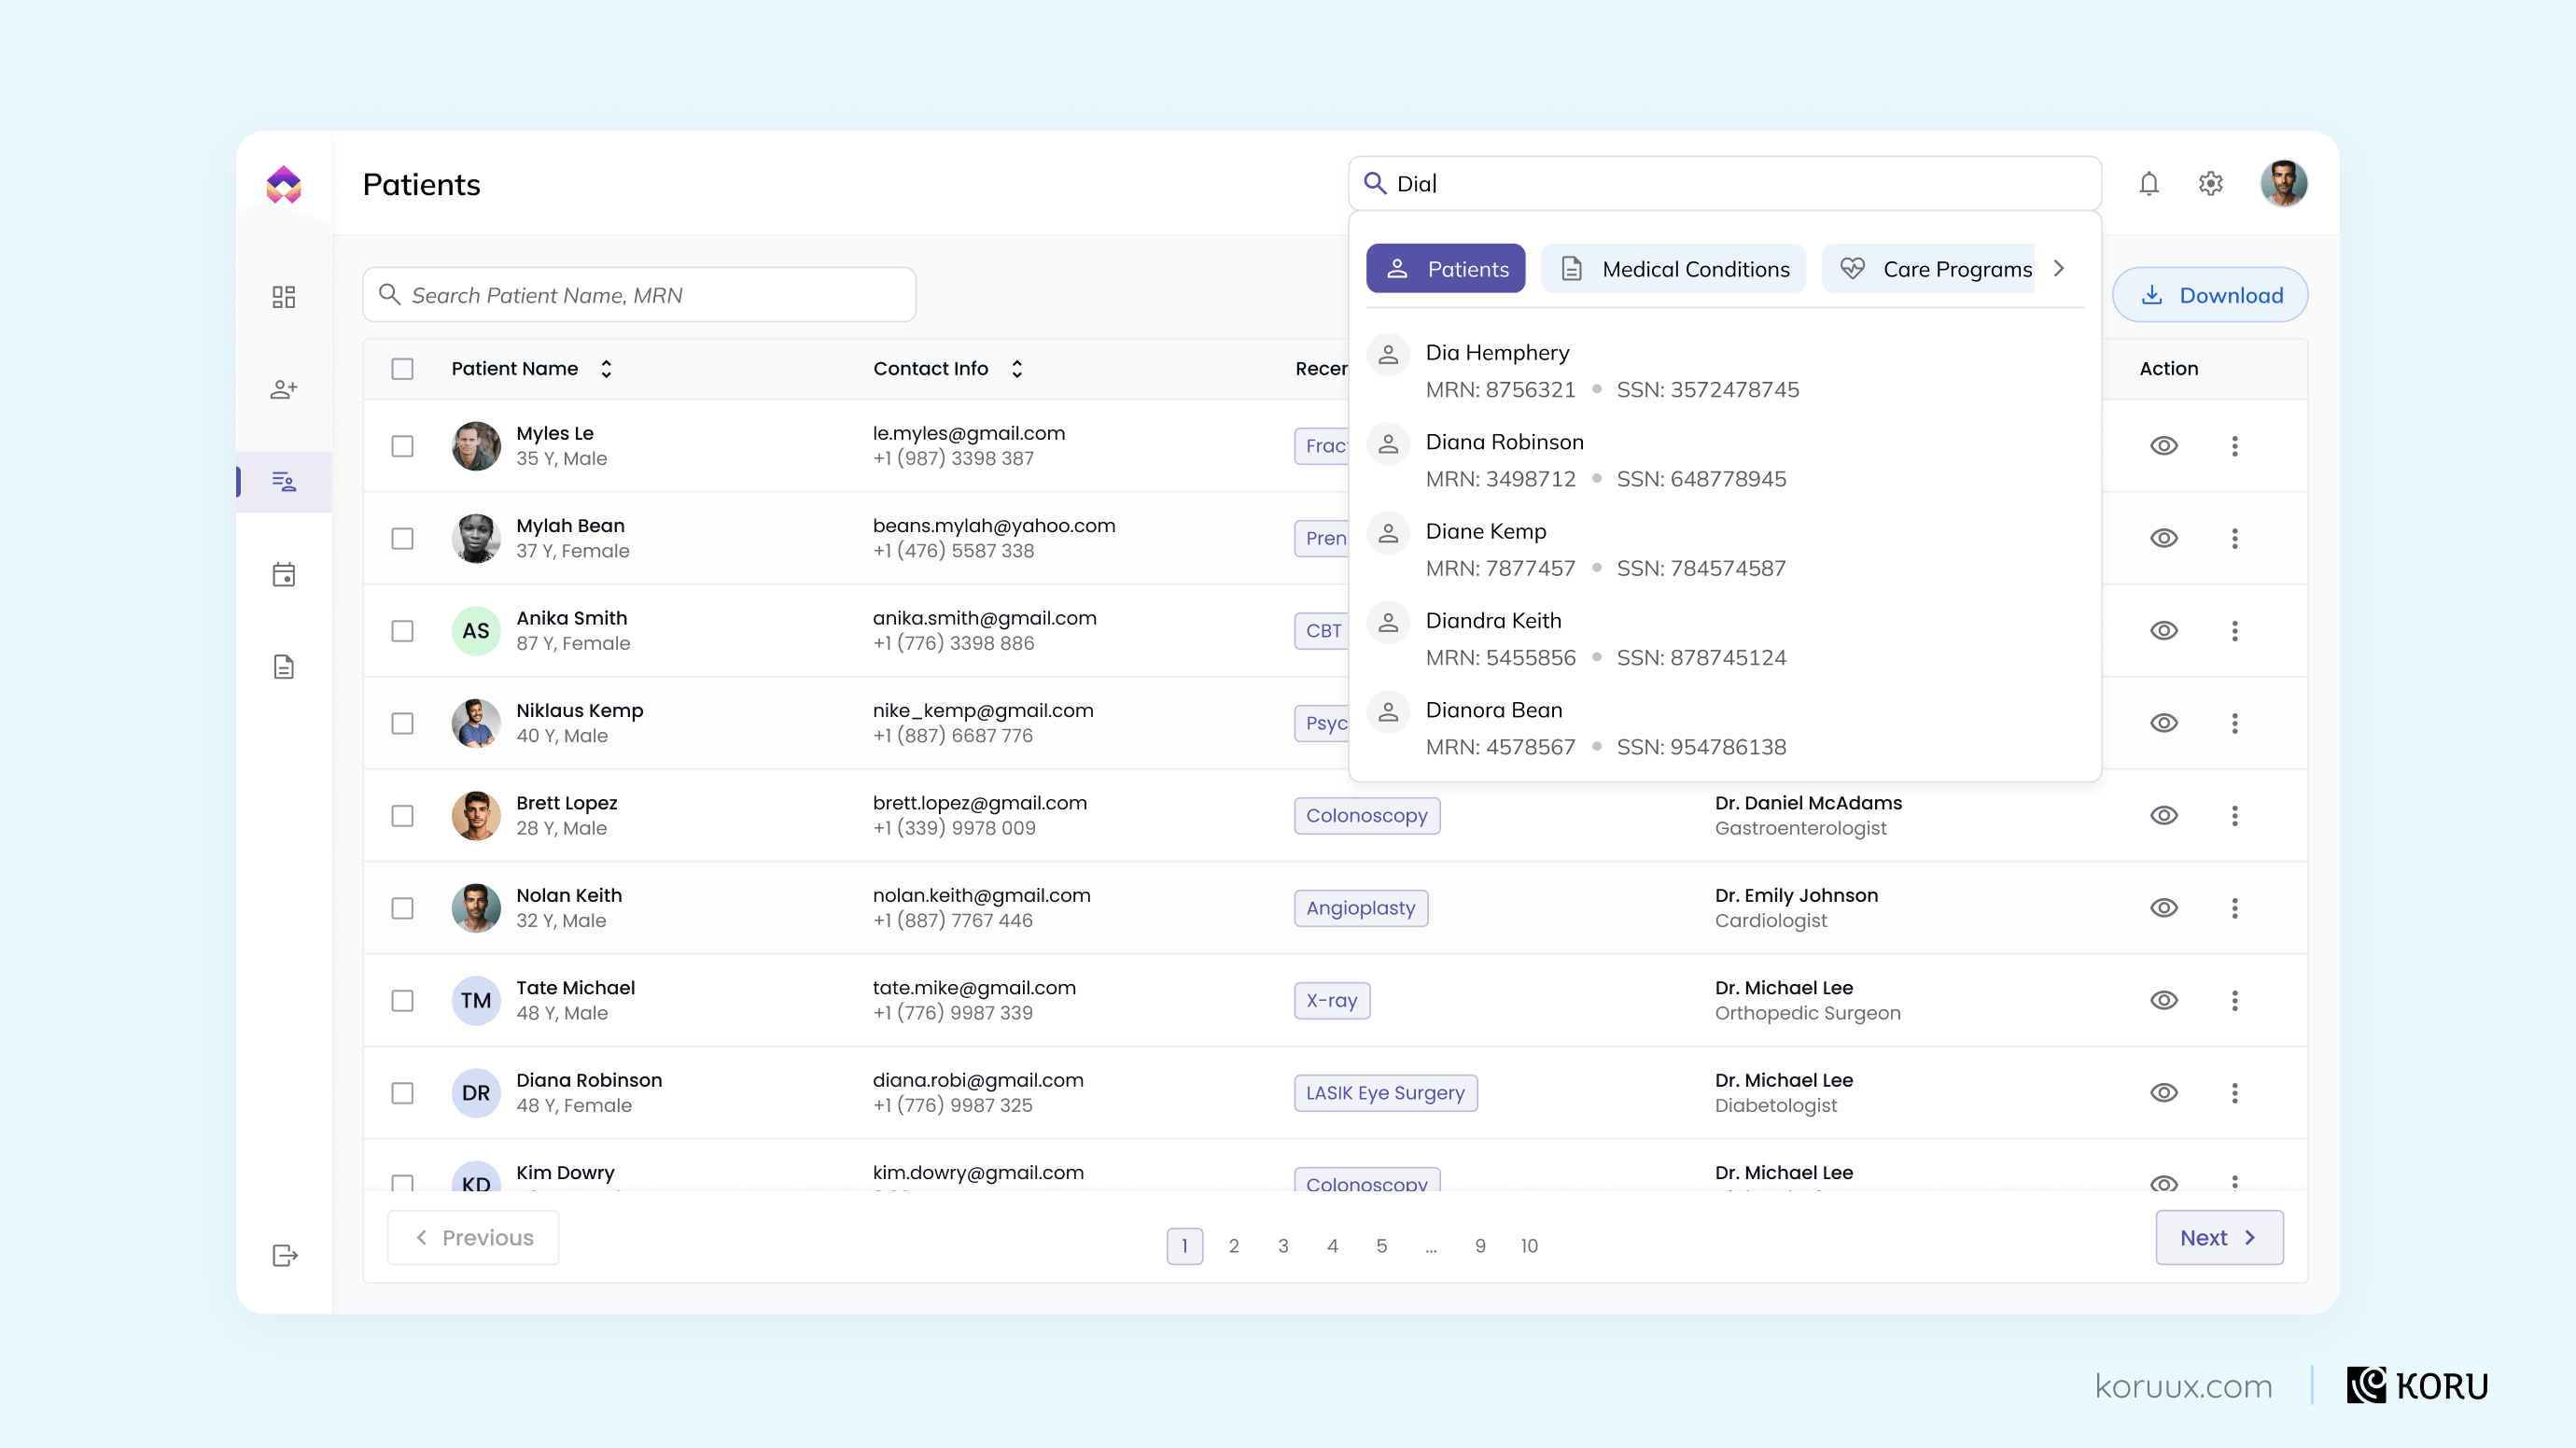The image size is (2576, 1448).
Task: Tick the checkbox beside Brett Lopez
Action: tap(403, 815)
